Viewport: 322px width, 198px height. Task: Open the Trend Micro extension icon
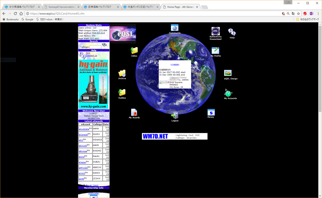pyautogui.click(x=305, y=14)
